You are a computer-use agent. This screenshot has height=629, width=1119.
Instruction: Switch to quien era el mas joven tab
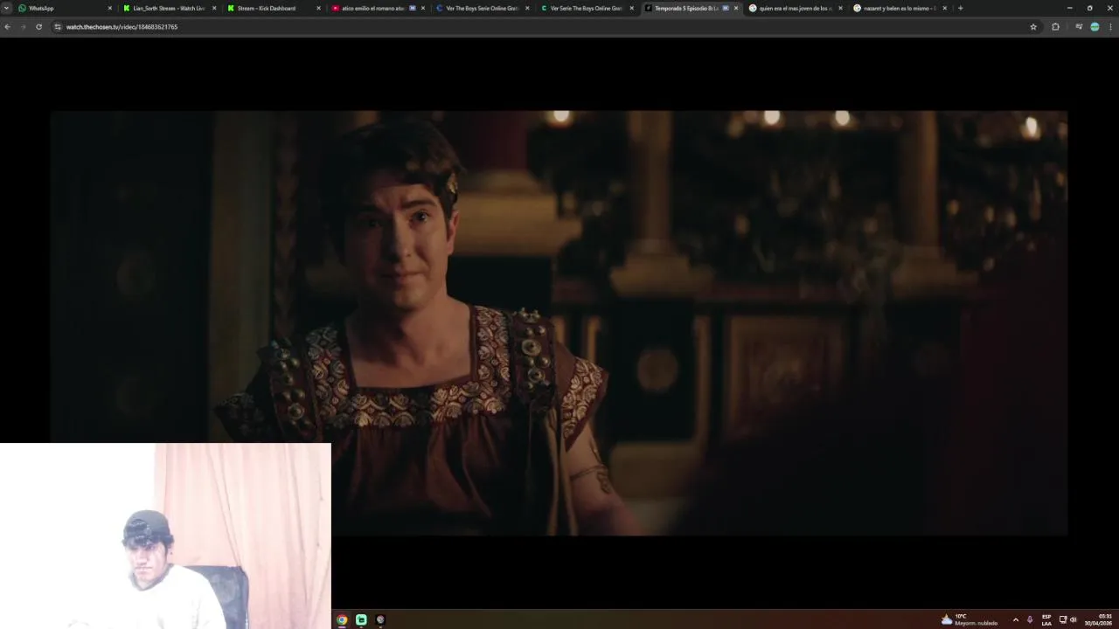pyautogui.click(x=795, y=8)
